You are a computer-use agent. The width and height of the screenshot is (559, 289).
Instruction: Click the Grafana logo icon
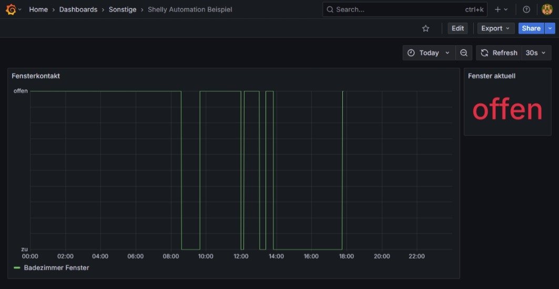pos(11,9)
